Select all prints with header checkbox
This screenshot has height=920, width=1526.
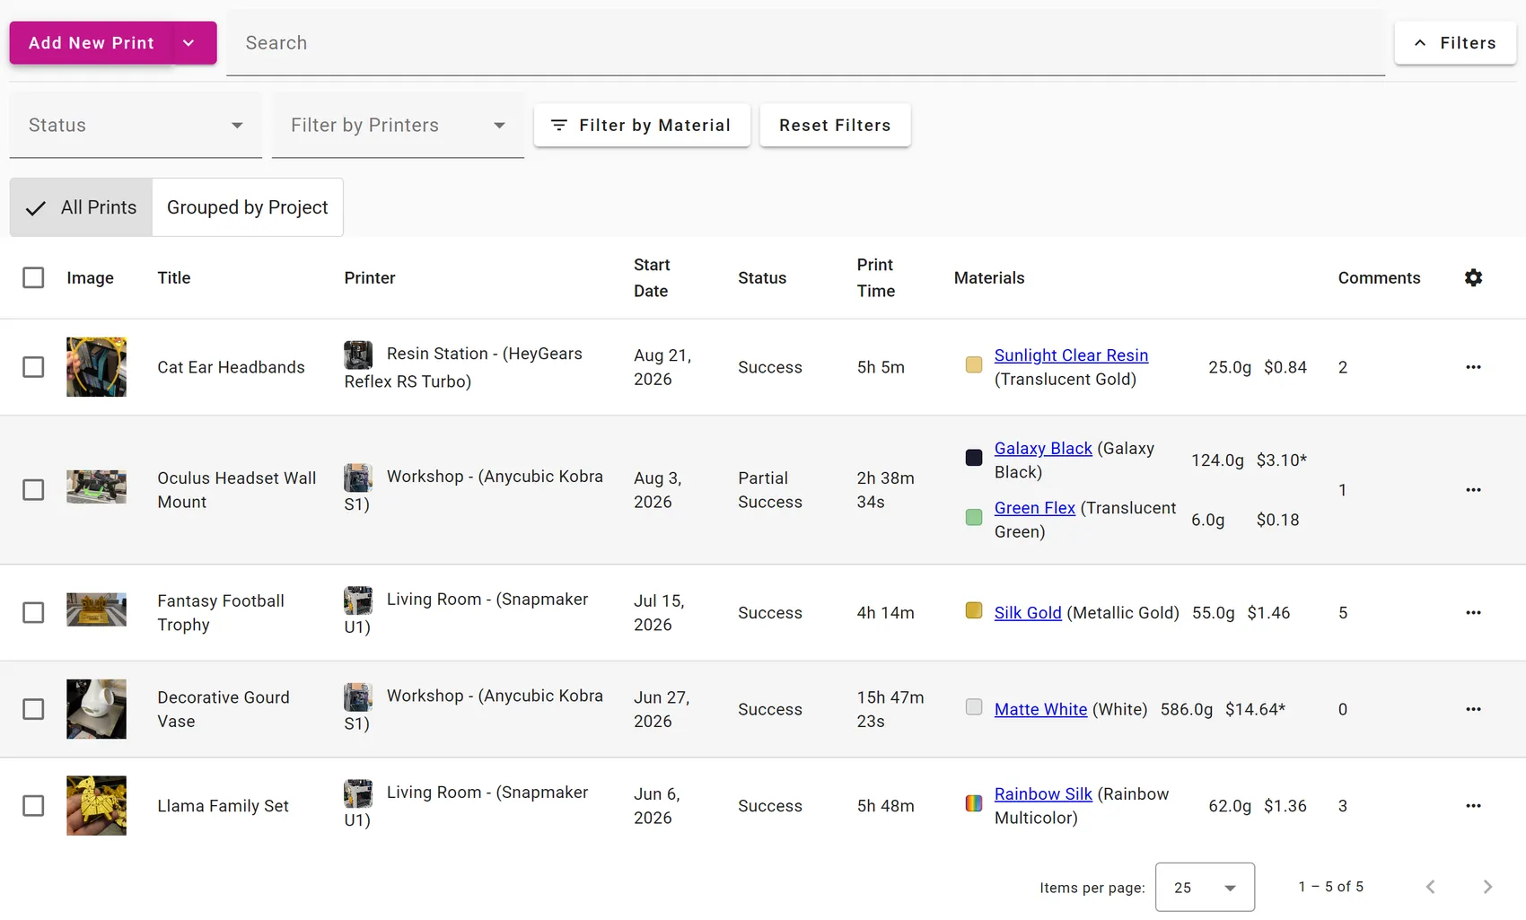point(33,277)
